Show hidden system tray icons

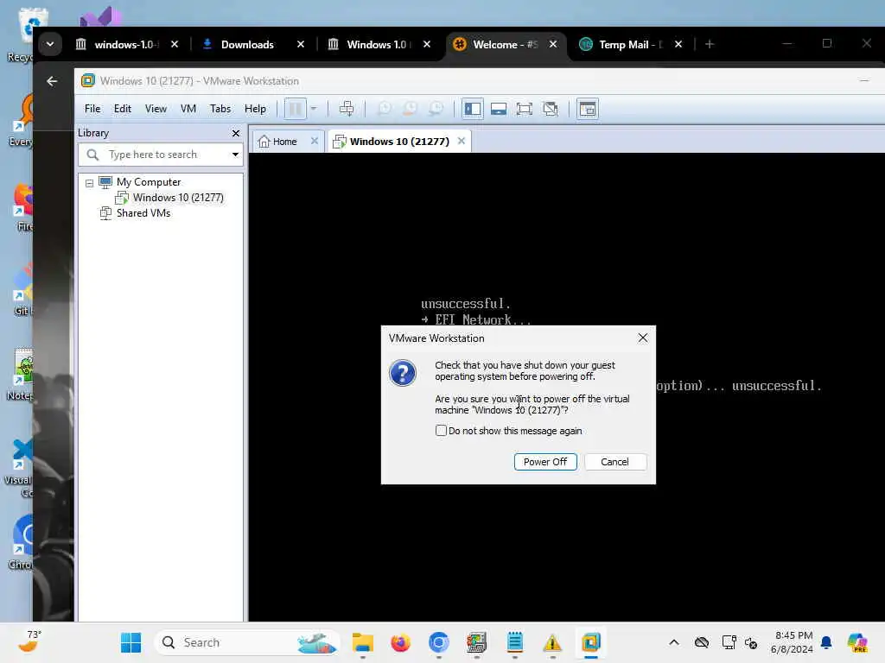pos(674,642)
